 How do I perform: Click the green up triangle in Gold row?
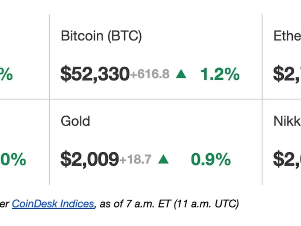pyautogui.click(x=163, y=160)
